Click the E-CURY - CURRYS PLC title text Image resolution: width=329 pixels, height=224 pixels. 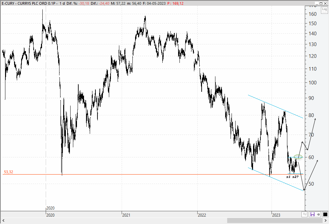30,3
